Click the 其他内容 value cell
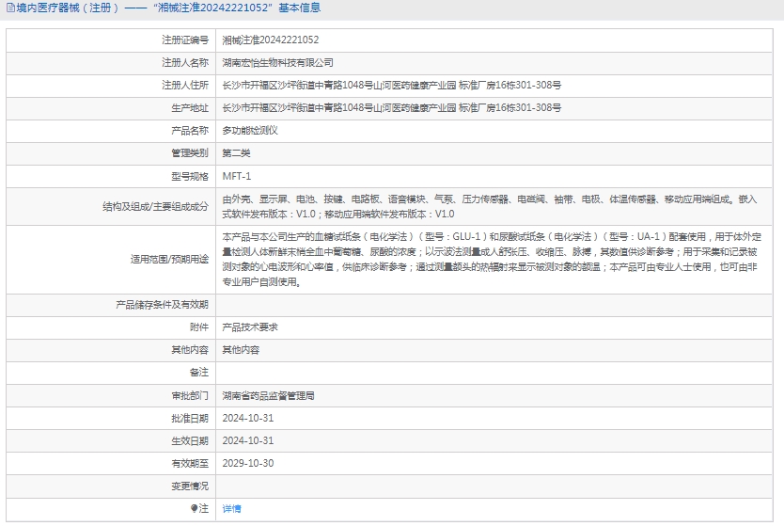This screenshot has width=784, height=526. 241,350
